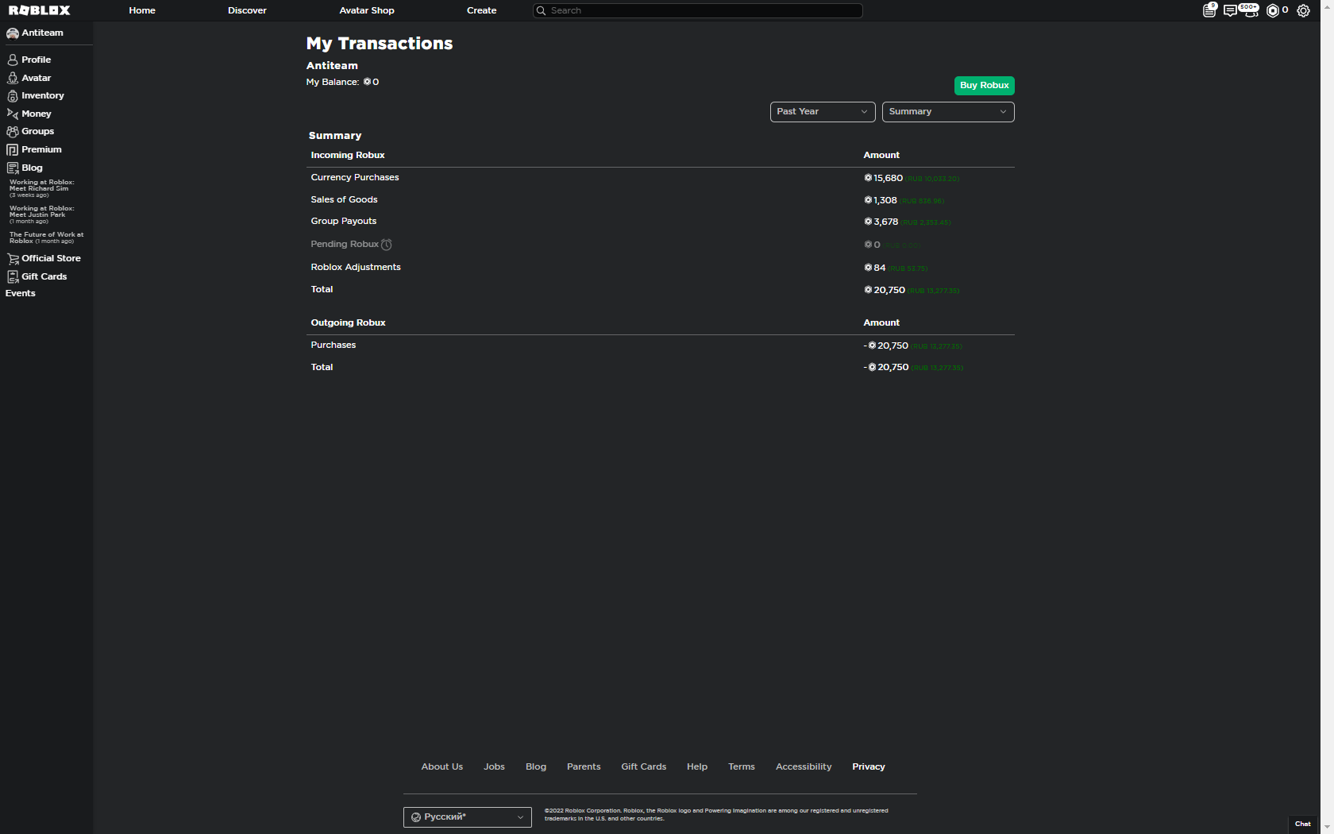Go to Home in the top navigation

(x=142, y=10)
